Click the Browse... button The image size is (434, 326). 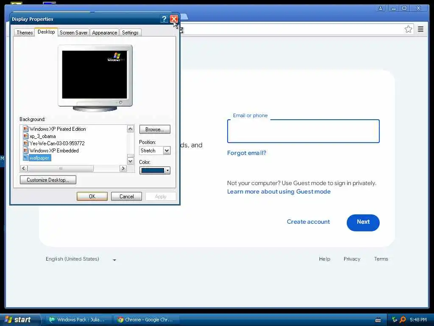pyautogui.click(x=155, y=129)
